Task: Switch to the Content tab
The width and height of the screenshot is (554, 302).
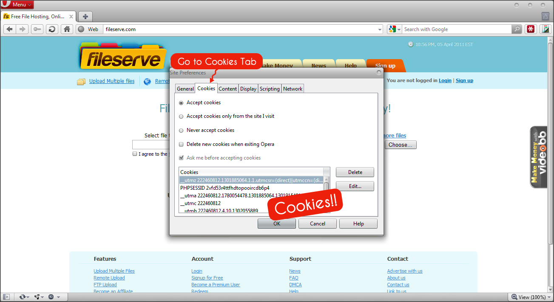Action: click(228, 89)
